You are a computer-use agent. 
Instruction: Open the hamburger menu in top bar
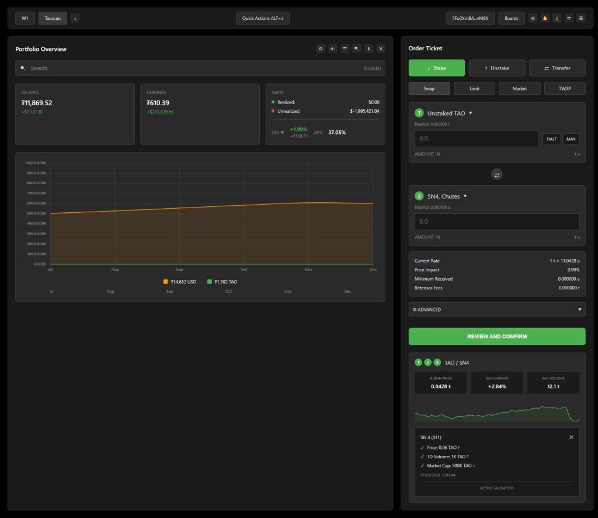point(581,18)
